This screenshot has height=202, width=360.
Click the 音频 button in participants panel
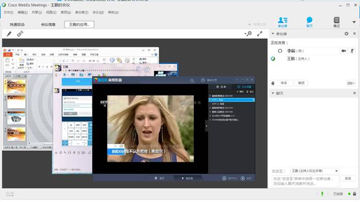(x=301, y=83)
